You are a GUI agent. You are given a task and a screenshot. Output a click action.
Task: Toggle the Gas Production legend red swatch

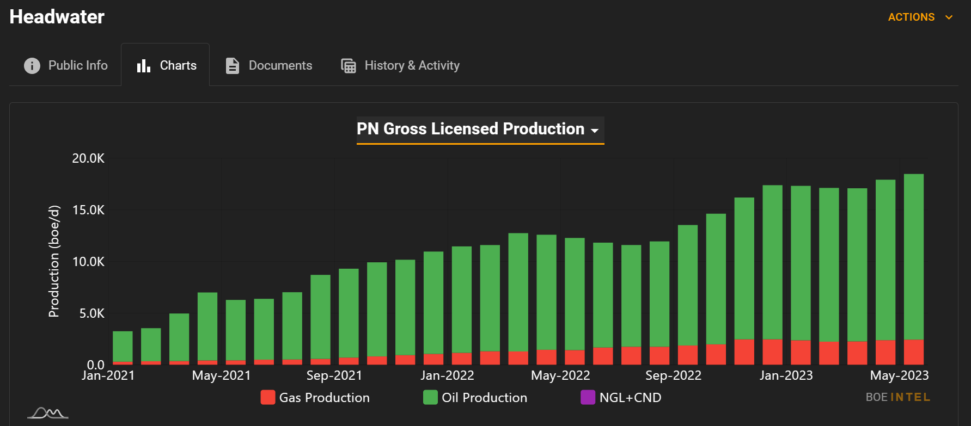click(268, 397)
